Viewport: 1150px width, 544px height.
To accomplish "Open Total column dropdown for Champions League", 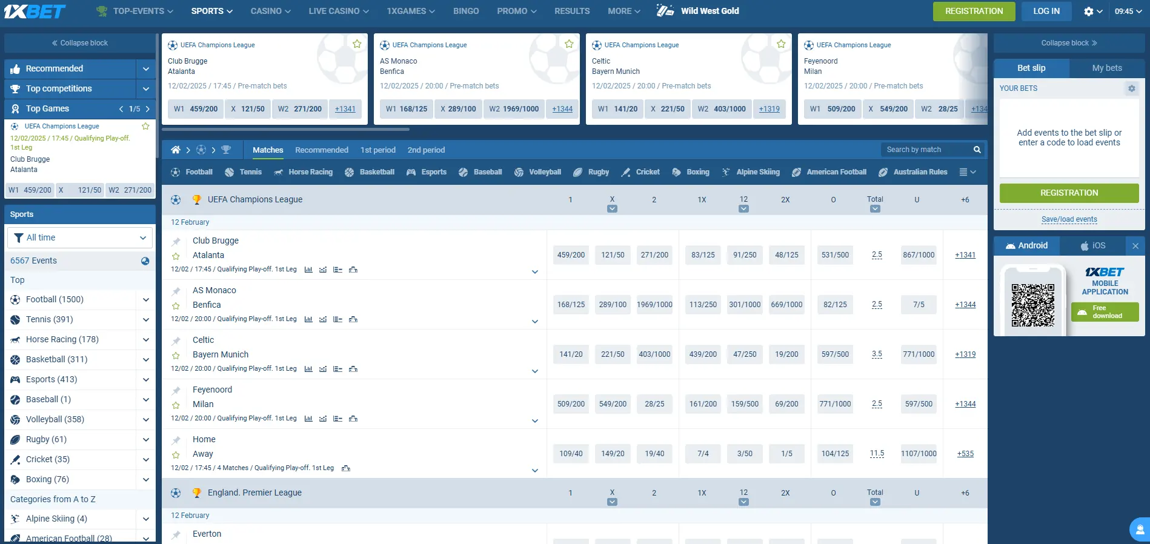I will (x=875, y=209).
